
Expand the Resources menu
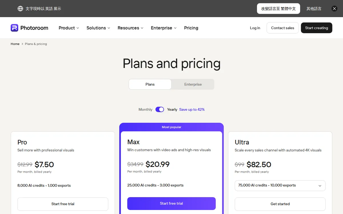[130, 28]
